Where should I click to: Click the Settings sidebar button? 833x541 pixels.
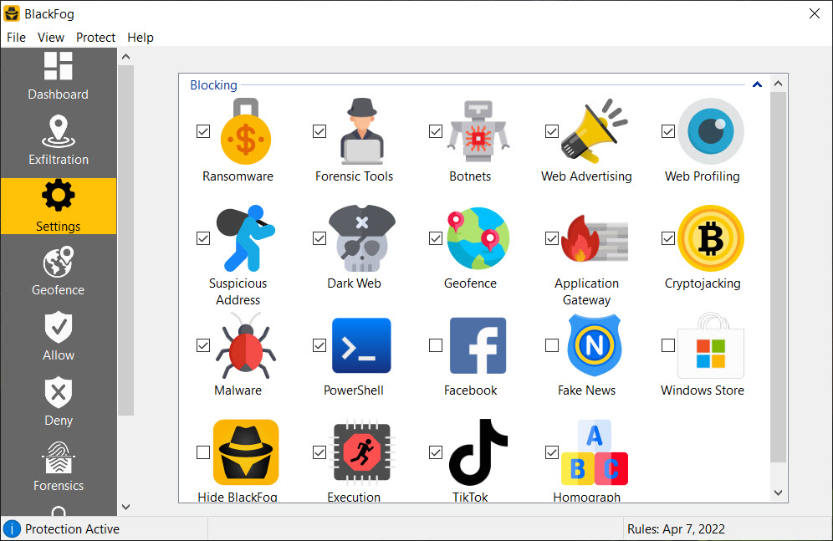58,206
